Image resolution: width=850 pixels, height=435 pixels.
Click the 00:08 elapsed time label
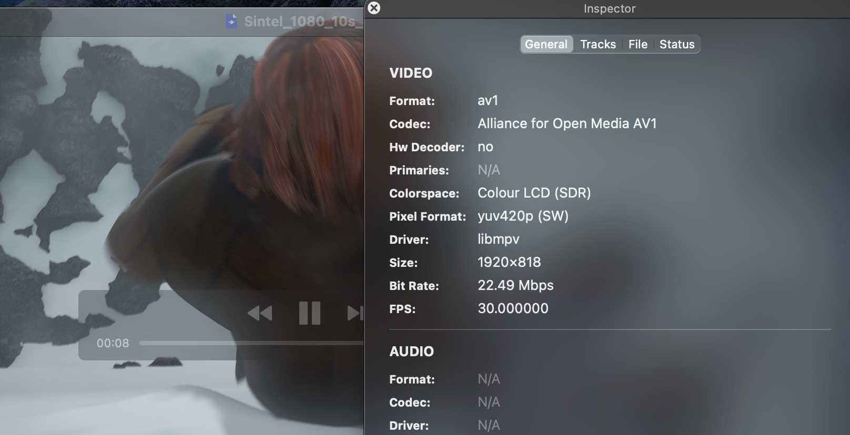pos(113,343)
